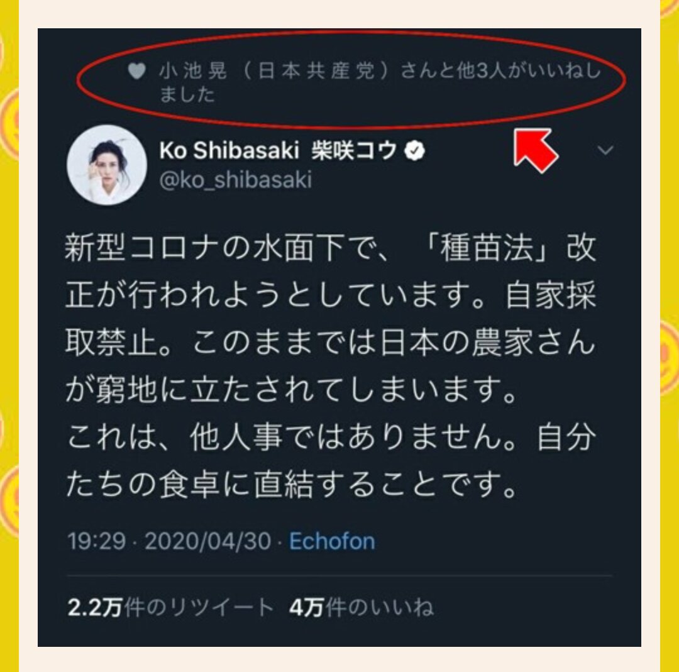Click the verified badge next to 柴咲コウ
The image size is (679, 672).
pos(414,151)
